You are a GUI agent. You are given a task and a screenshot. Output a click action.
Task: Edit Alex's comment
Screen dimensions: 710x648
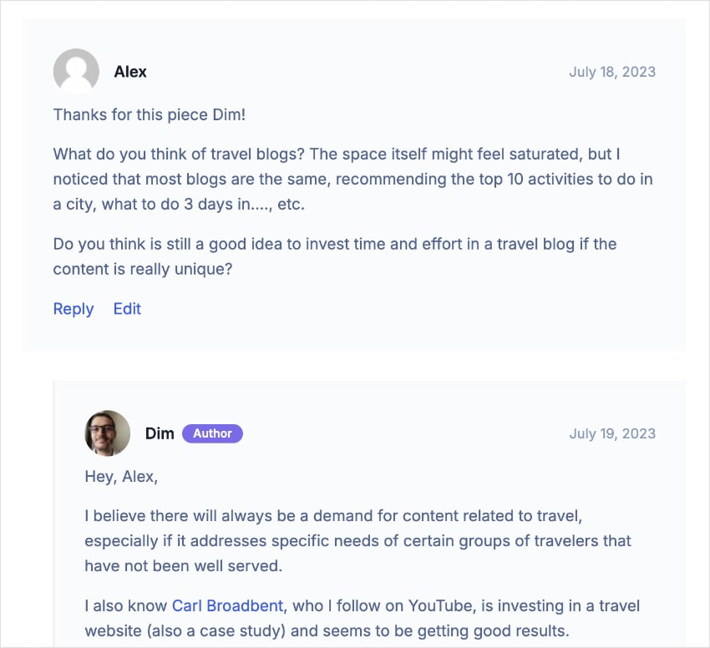127,309
